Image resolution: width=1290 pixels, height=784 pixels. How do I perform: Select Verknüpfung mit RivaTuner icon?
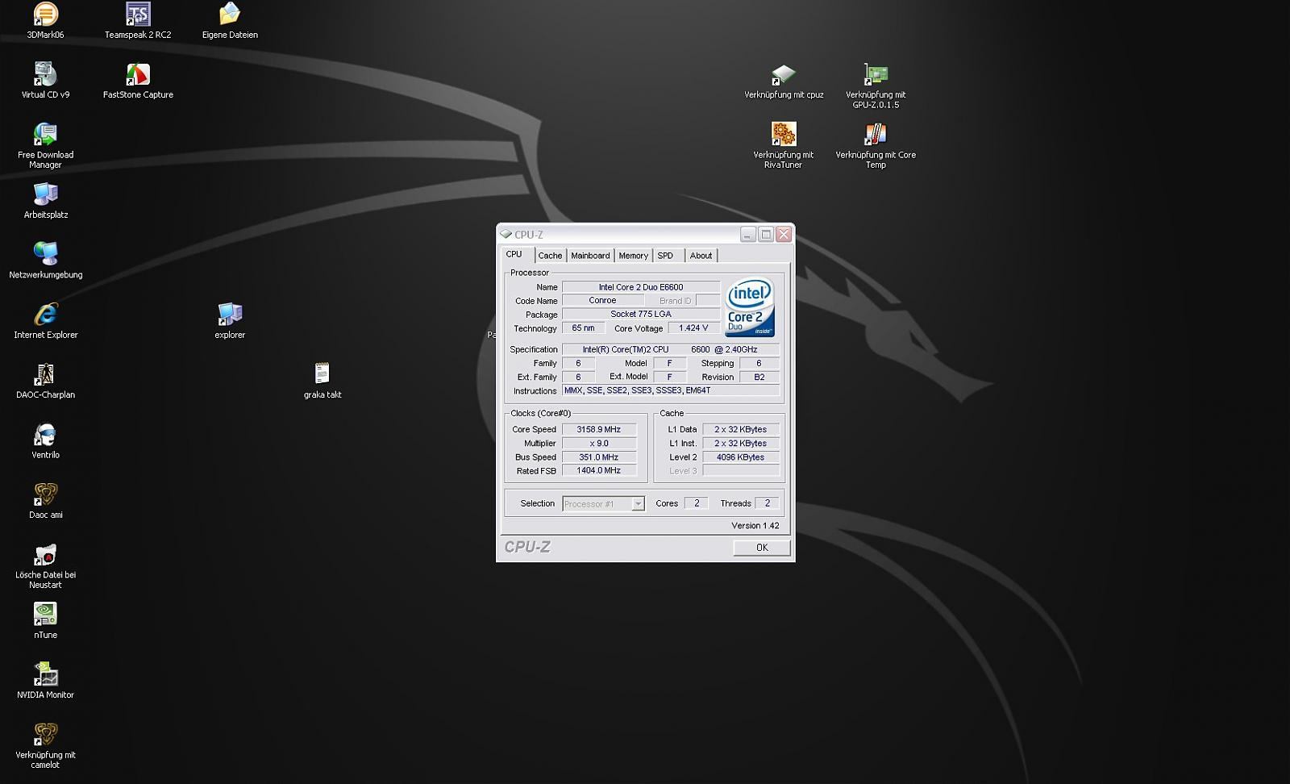tap(784, 134)
